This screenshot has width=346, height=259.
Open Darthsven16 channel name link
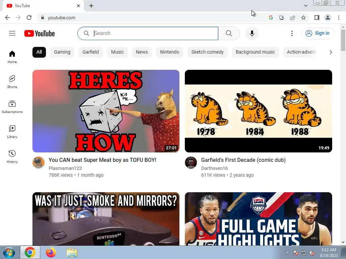[x=215, y=168]
